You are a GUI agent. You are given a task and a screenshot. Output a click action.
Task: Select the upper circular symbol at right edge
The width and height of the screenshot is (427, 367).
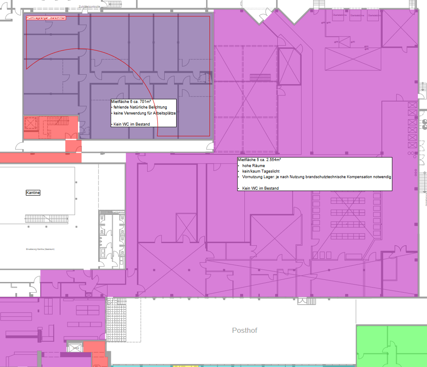[x=424, y=121]
